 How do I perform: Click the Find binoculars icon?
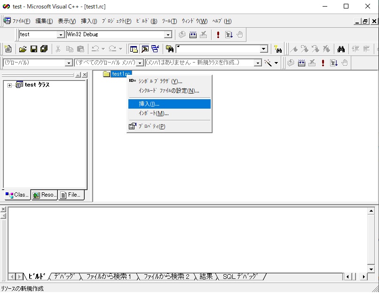click(x=341, y=49)
